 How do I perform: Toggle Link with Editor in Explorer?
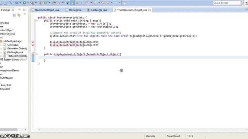click(19, 15)
